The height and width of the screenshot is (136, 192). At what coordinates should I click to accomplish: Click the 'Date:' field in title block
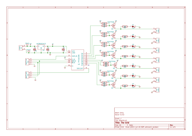(131, 125)
